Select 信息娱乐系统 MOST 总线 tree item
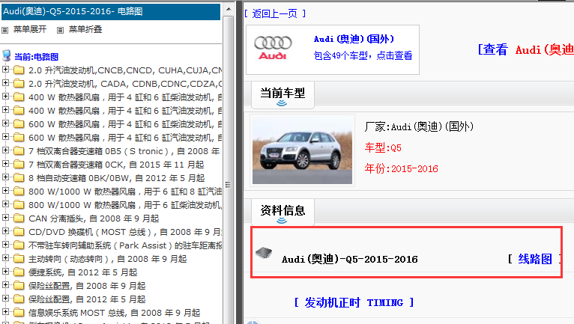 click(115, 313)
